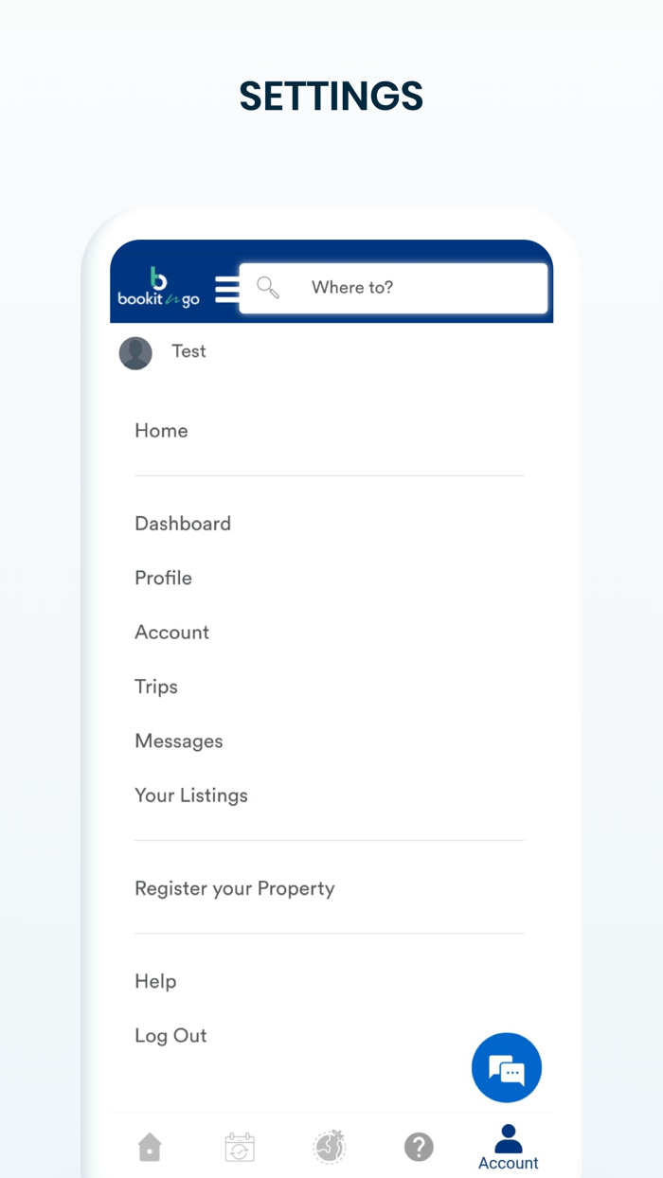The image size is (663, 1178).
Task: View Trips from the menu
Action: point(156,687)
